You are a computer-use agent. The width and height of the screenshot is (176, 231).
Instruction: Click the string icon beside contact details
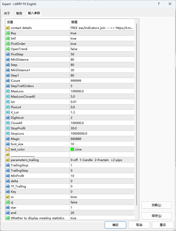pos(8,28)
